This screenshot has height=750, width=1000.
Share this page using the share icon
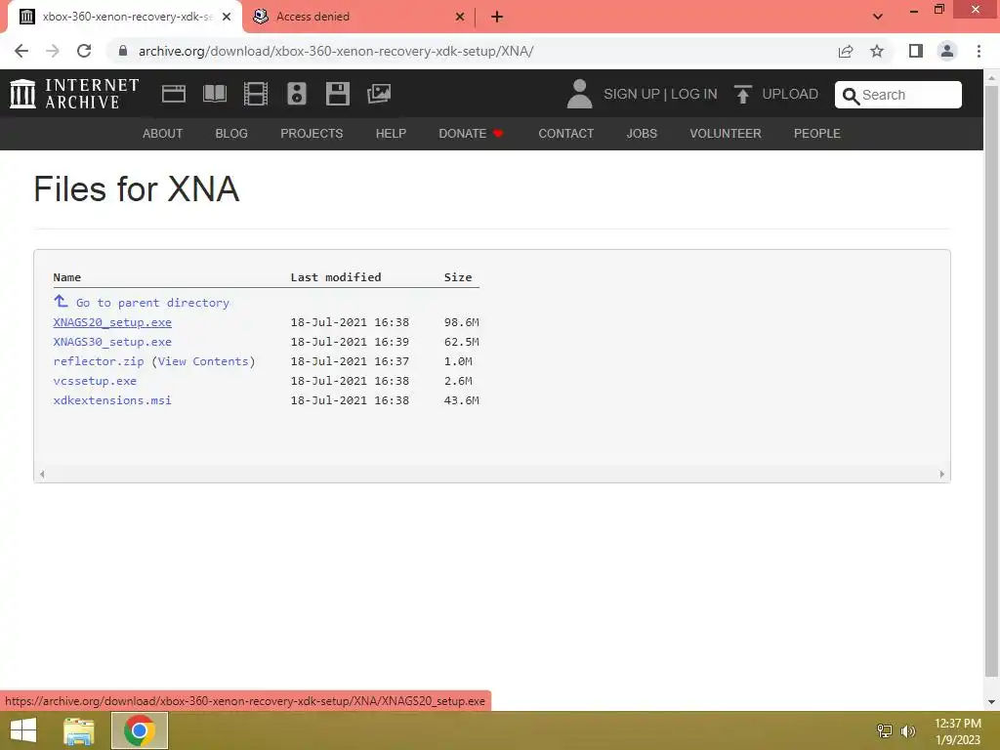(x=846, y=51)
